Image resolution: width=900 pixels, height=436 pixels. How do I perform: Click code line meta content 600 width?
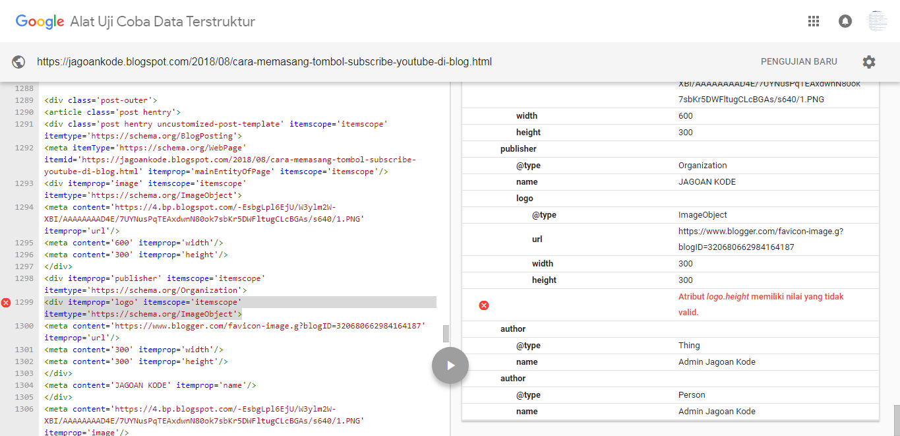[x=134, y=243]
